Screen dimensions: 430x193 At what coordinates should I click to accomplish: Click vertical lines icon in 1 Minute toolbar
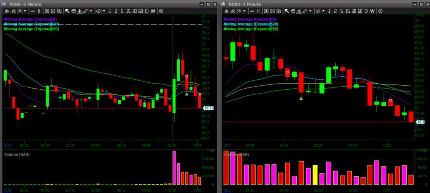258,11
